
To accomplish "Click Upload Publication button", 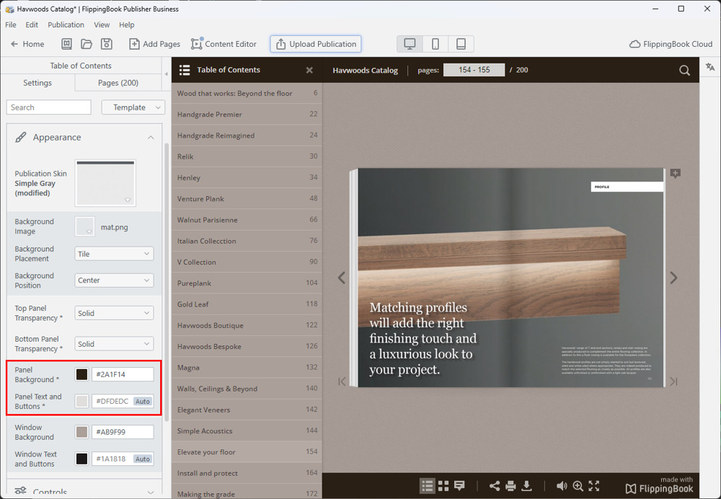I will coord(316,44).
